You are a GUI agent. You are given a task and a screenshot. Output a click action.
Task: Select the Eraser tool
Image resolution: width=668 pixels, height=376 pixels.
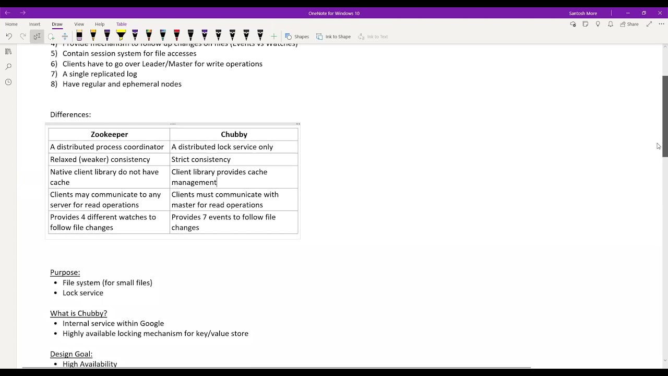click(79, 36)
